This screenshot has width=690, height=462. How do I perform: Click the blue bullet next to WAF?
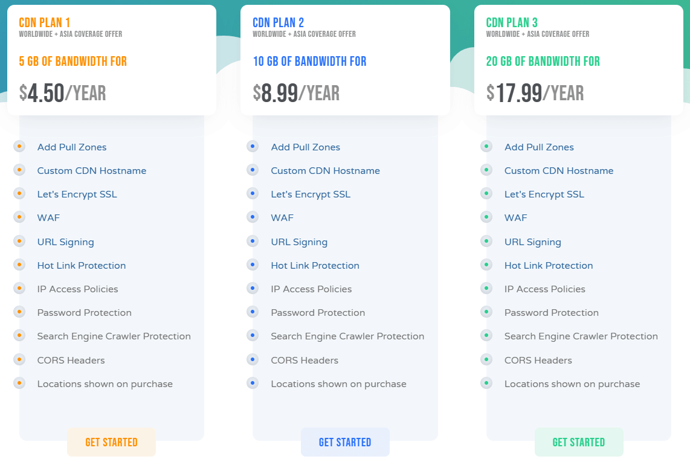point(253,217)
